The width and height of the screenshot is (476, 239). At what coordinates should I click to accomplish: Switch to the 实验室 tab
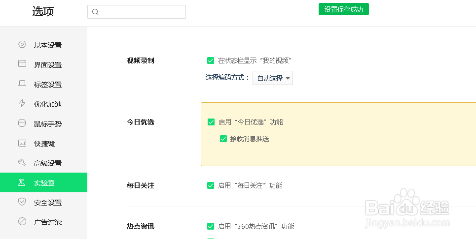click(x=44, y=182)
